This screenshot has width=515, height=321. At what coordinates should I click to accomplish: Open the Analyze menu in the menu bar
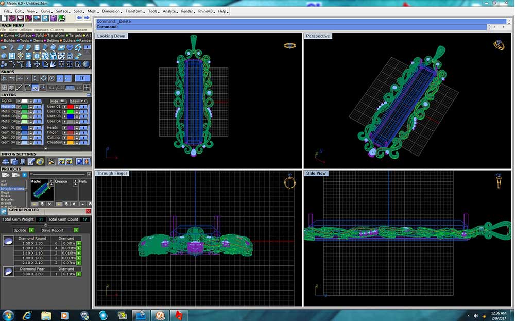(x=169, y=11)
